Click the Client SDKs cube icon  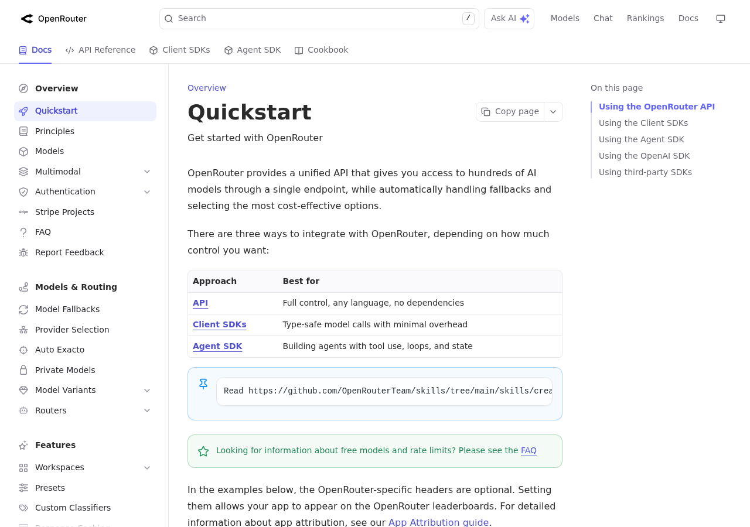154,50
